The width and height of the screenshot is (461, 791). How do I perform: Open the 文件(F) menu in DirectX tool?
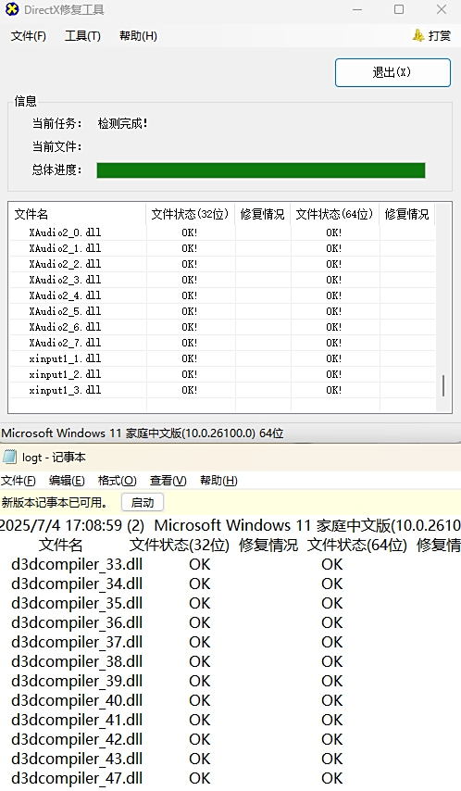(x=29, y=36)
